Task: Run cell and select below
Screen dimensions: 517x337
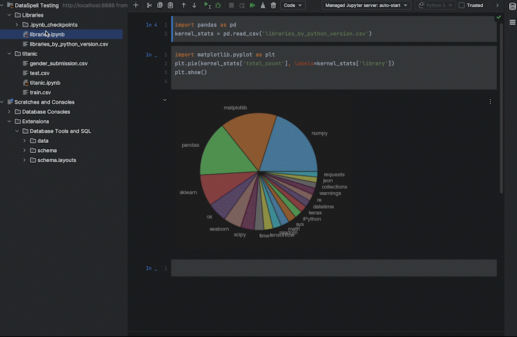Action: [x=207, y=5]
